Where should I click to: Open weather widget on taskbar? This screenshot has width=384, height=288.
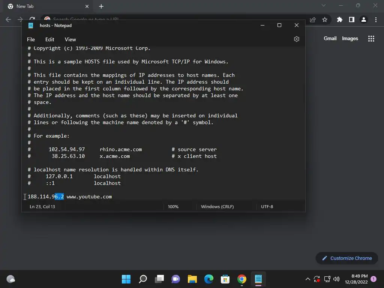coord(10,279)
